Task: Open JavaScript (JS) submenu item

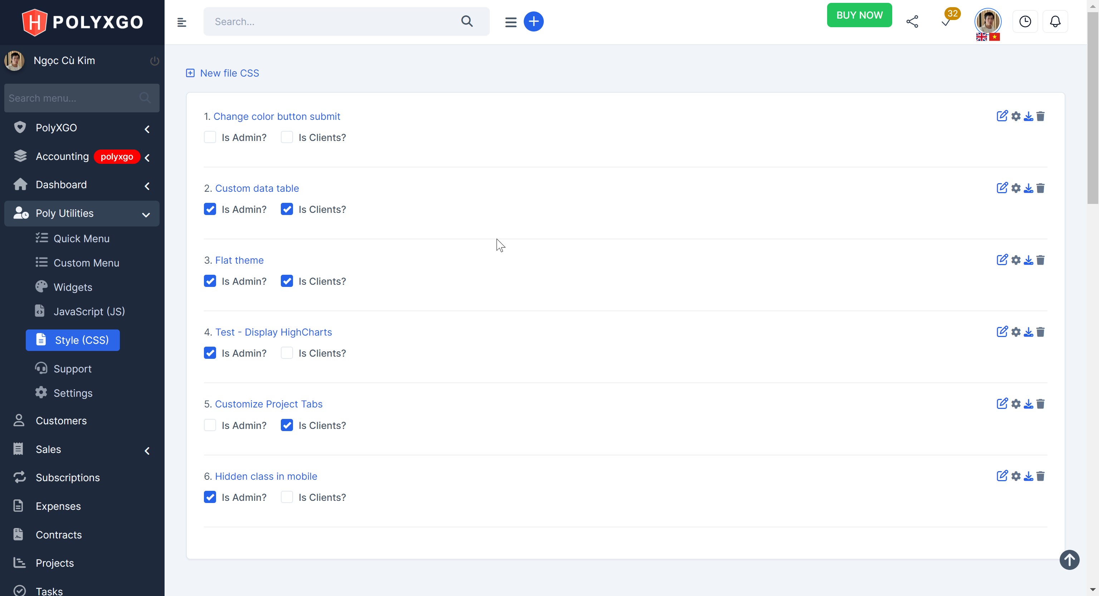Action: point(89,312)
